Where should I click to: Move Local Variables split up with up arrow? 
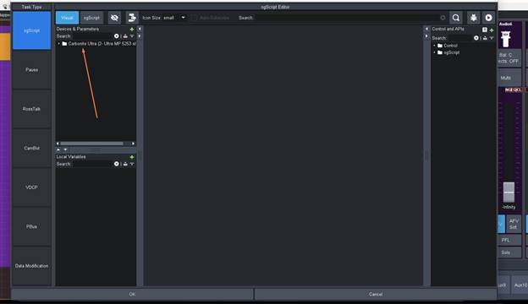(x=58, y=149)
